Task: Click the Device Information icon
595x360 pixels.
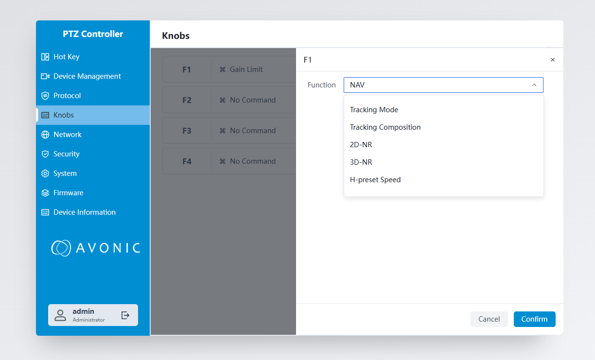Action: pos(45,212)
